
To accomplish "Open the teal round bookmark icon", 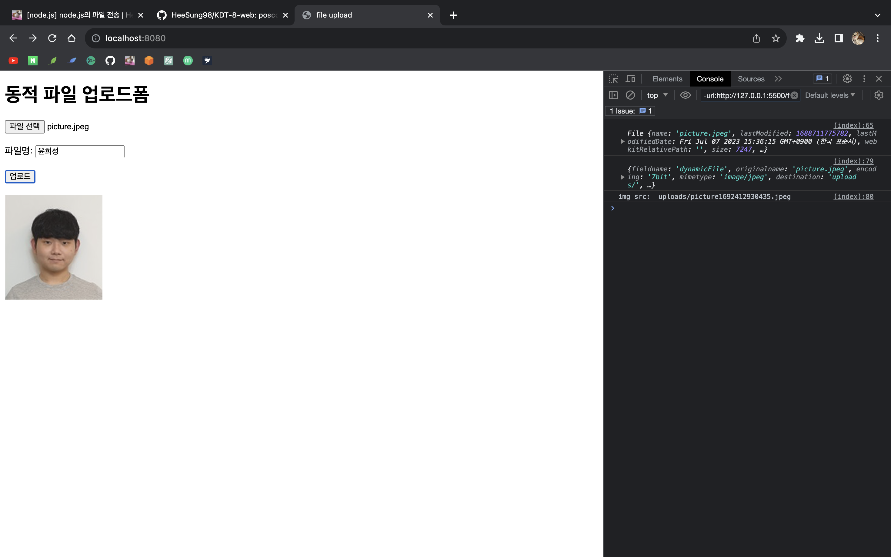I will tap(91, 61).
